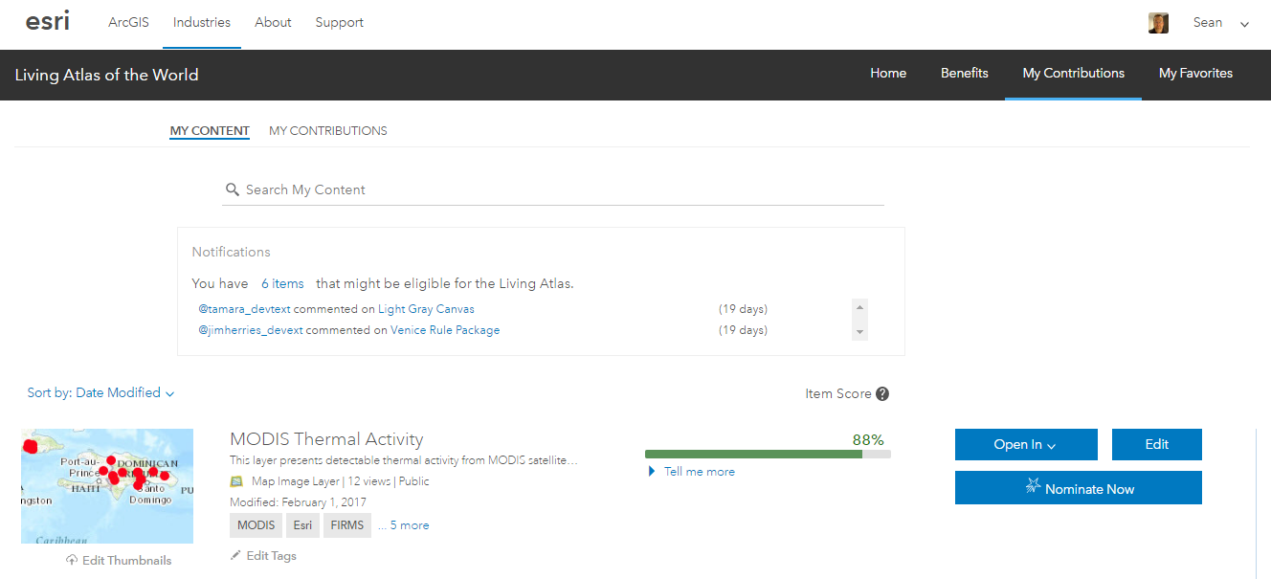Screen dimensions: 1271x579
Task: Open the Industries top menu
Action: [x=202, y=22]
